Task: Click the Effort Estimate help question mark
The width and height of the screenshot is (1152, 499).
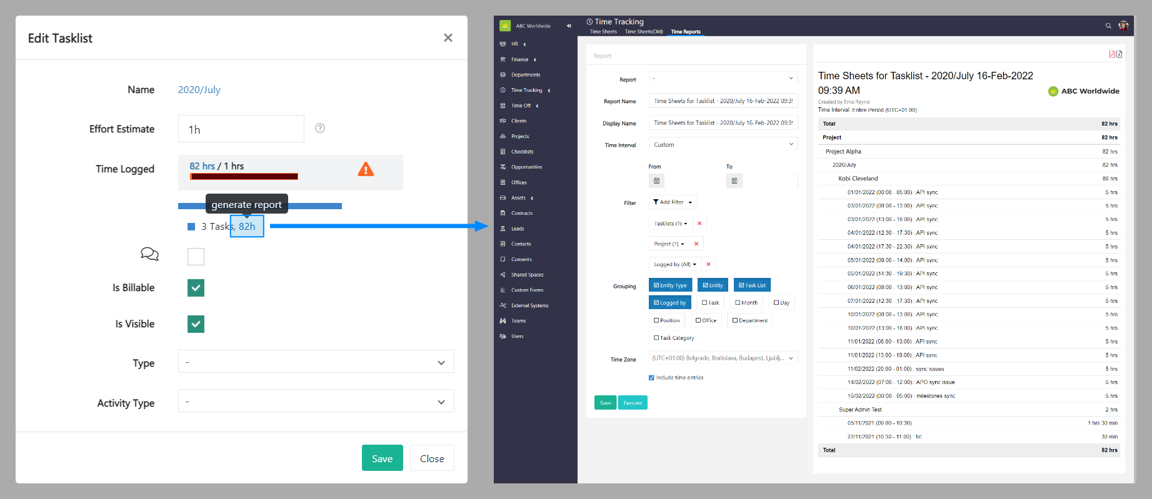Action: (319, 128)
